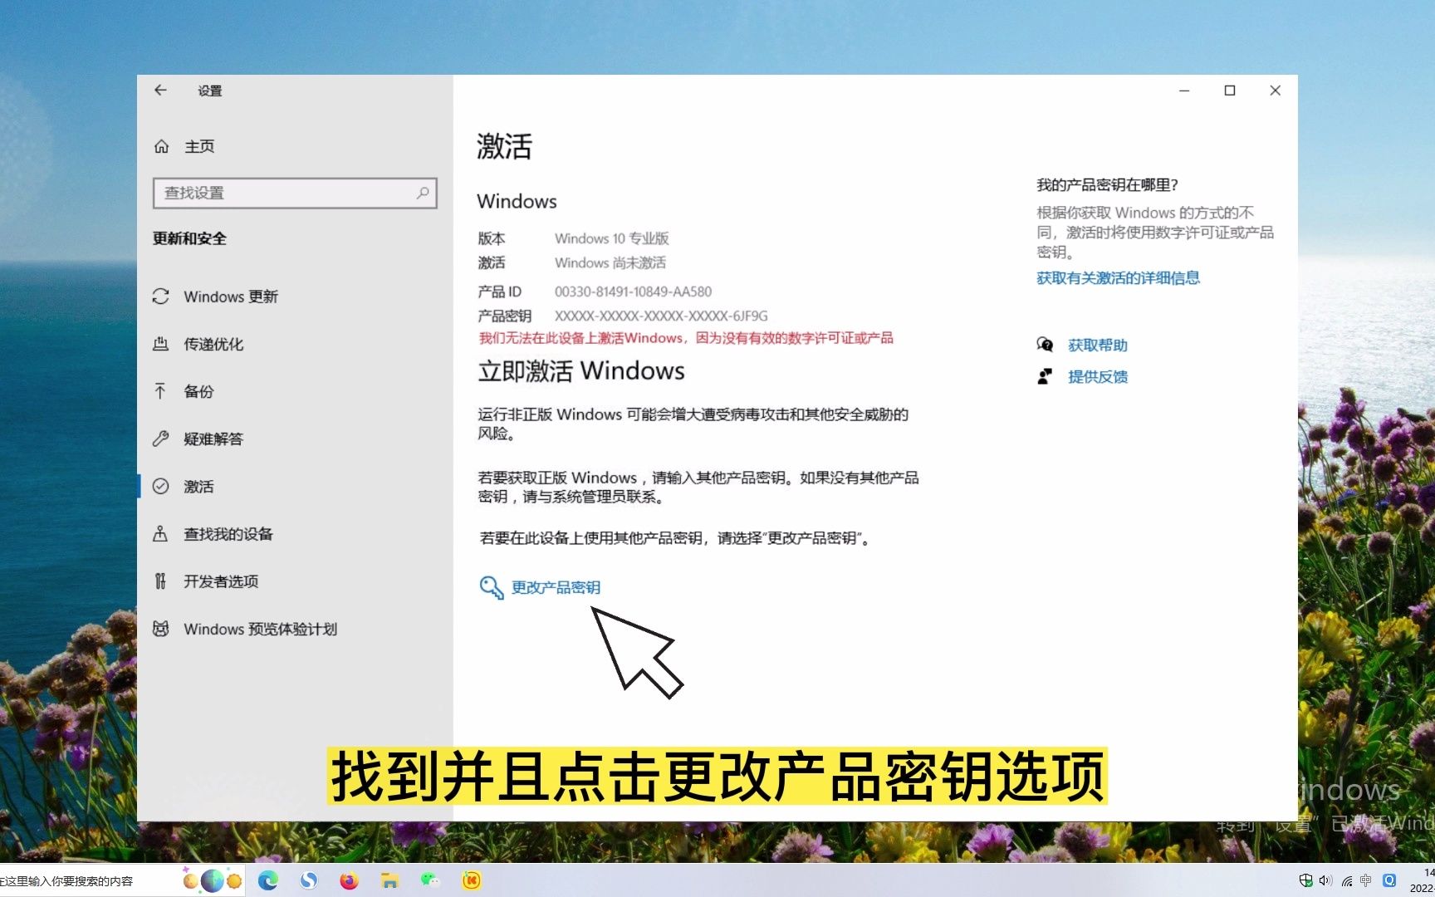The image size is (1435, 897).
Task: Click the product ID 00330-81491-10849-AA580
Action: tap(633, 292)
